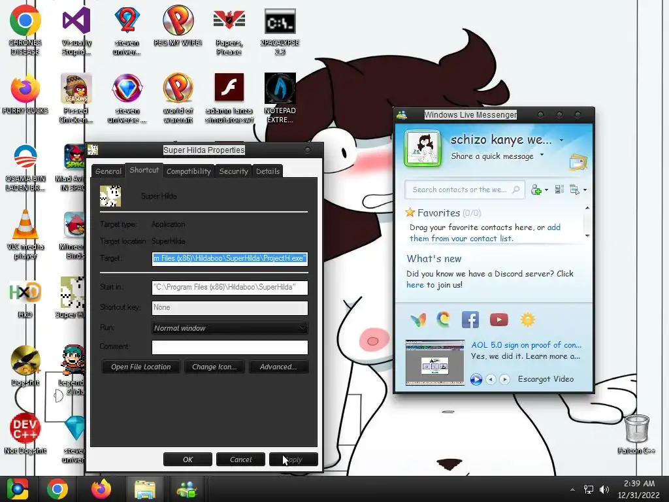Play the Escargot Video
This screenshot has width=669, height=502.
pos(476,379)
